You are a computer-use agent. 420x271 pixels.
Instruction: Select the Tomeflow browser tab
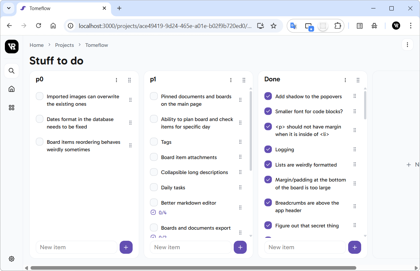click(62, 8)
